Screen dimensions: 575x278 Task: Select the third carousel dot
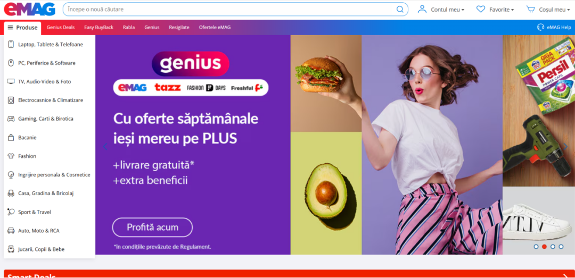[553, 247]
